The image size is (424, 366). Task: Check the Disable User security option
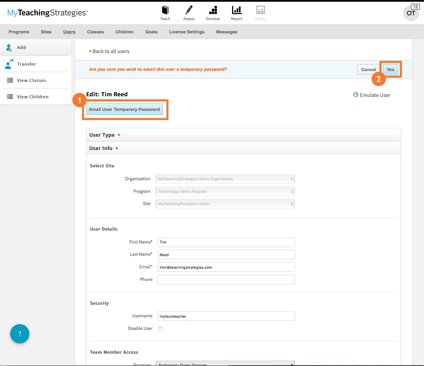160,329
